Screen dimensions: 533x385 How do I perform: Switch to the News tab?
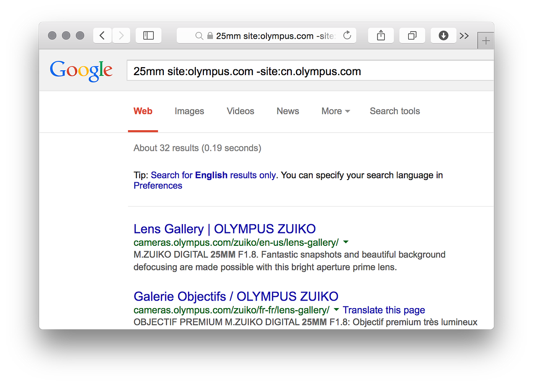click(x=288, y=111)
